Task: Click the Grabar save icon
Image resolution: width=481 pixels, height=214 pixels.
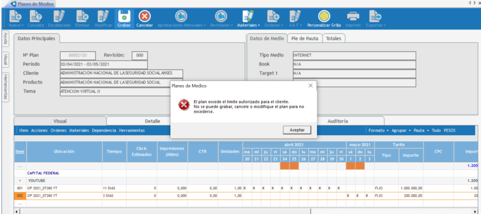Action: coord(123,16)
